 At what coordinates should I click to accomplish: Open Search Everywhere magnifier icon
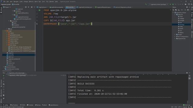pos(191,4)
